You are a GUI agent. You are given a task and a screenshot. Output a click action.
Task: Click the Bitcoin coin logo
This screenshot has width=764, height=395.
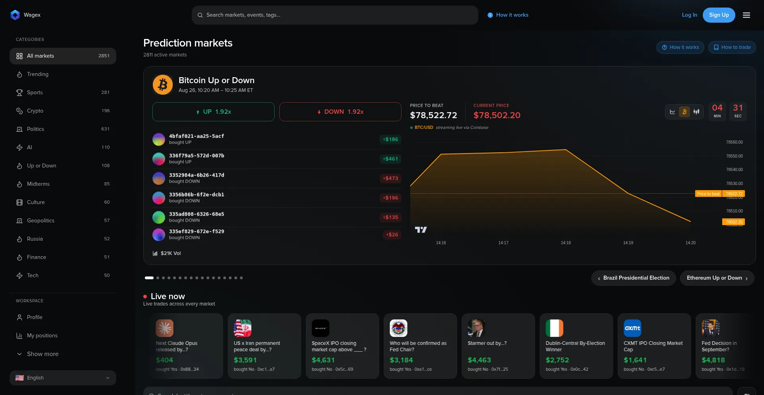click(163, 85)
